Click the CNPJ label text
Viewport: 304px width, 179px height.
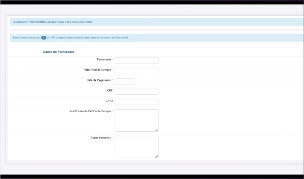click(x=109, y=101)
